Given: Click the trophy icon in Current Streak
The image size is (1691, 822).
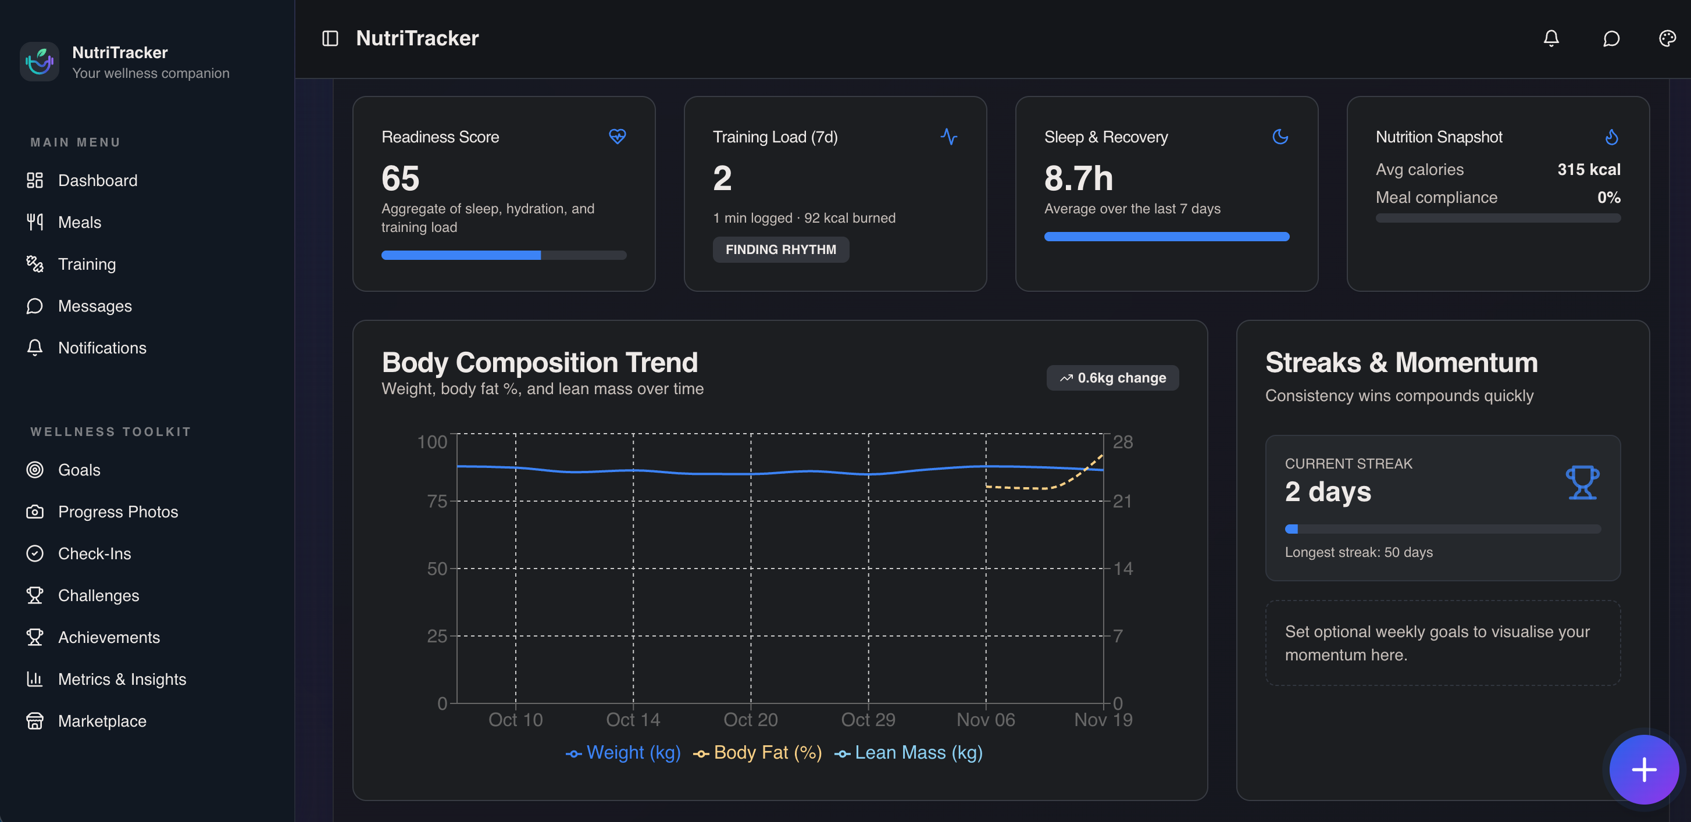Looking at the screenshot, I should tap(1582, 482).
